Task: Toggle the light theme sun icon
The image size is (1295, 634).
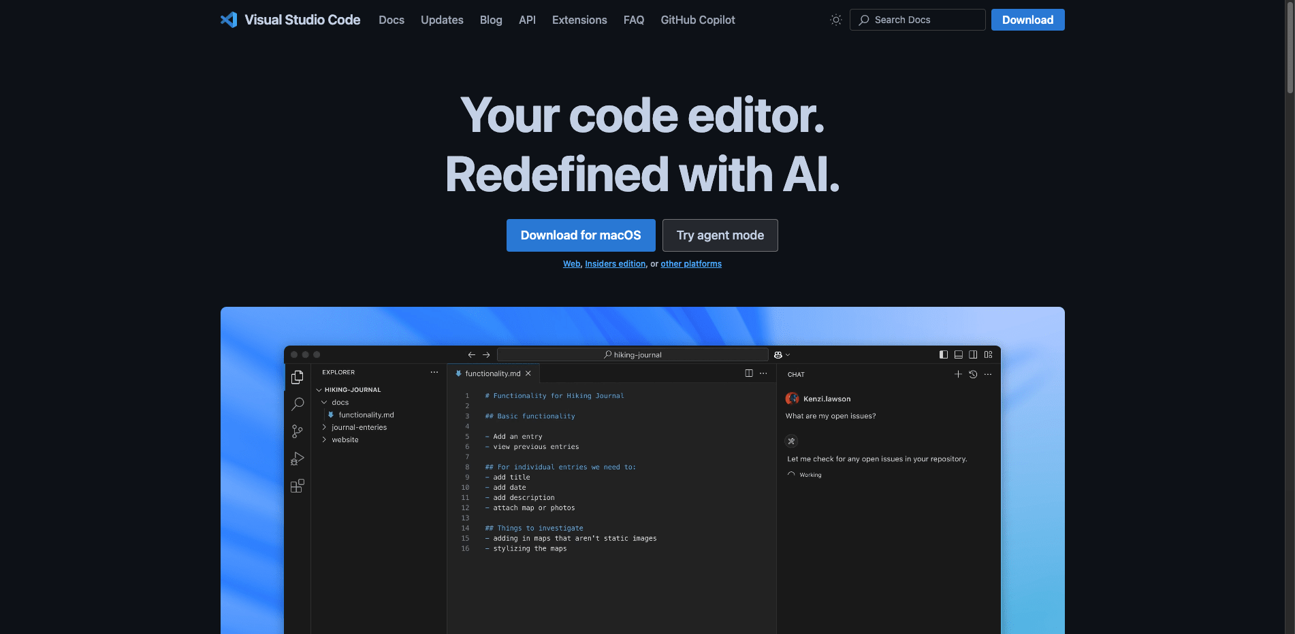Action: [835, 20]
